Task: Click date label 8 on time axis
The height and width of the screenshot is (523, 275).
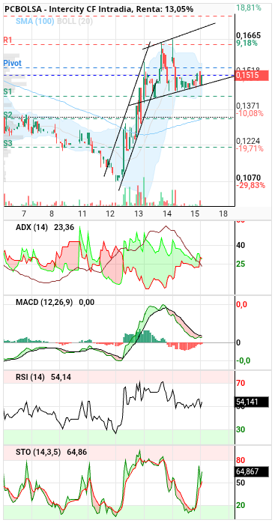Action: 52,214
